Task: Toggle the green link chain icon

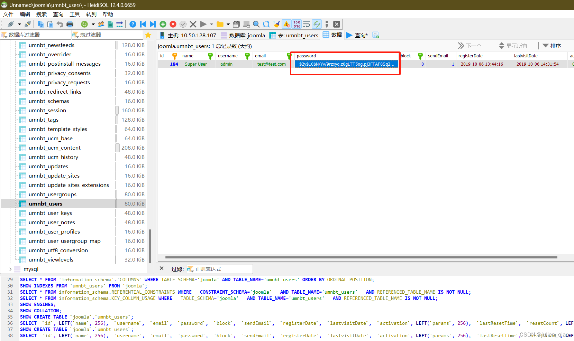Action: (x=317, y=24)
